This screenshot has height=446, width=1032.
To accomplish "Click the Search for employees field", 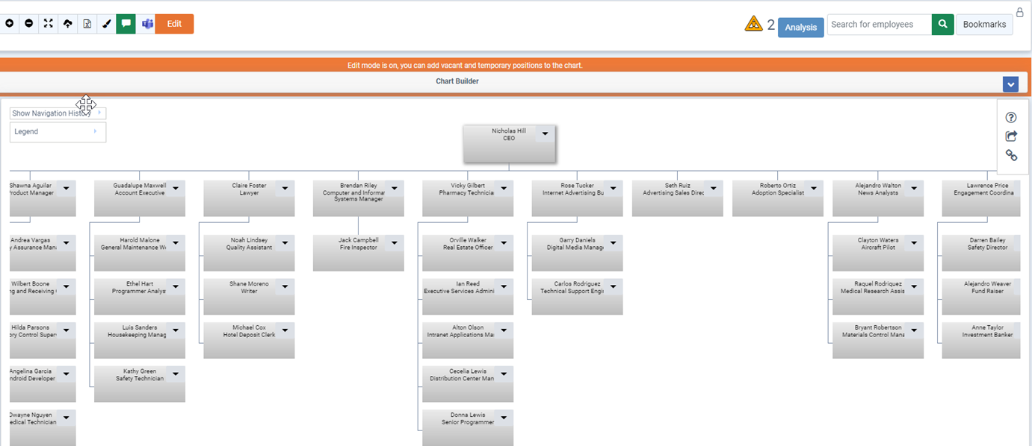I will (879, 25).
